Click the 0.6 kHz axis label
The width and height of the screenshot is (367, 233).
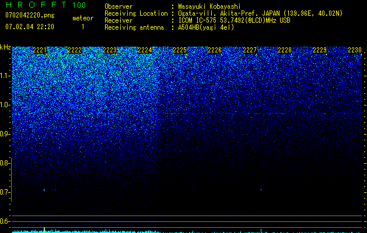5,221
